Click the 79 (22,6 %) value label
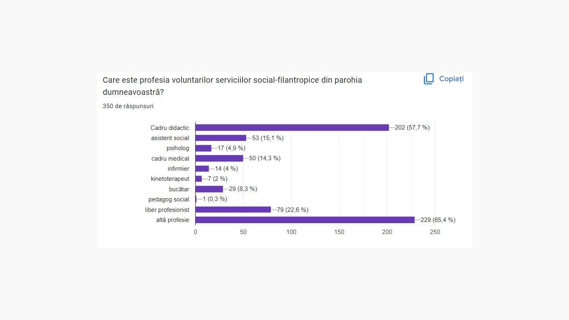 point(293,210)
